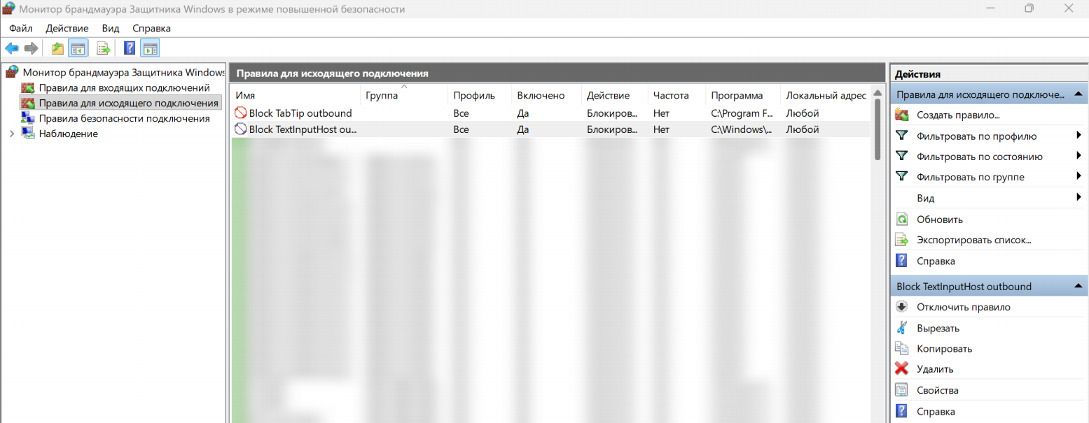Image resolution: width=1089 pixels, height=423 pixels.
Task: Click the Создать правило... action
Action: point(958,115)
